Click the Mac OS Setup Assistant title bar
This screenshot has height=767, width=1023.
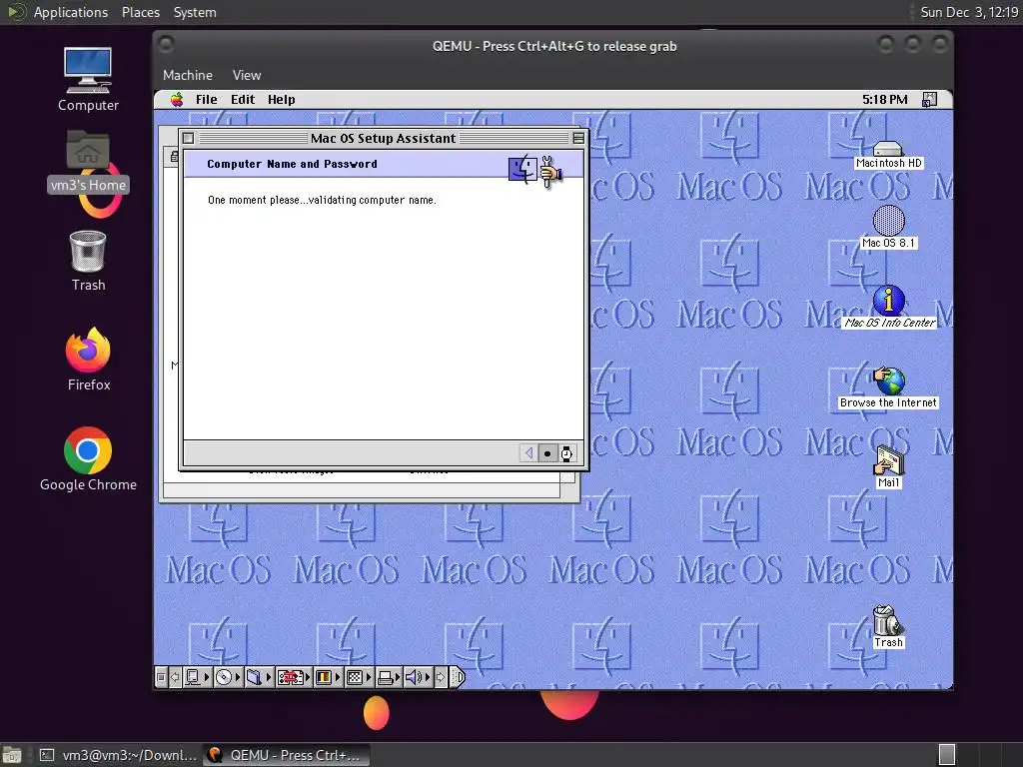tap(383, 138)
